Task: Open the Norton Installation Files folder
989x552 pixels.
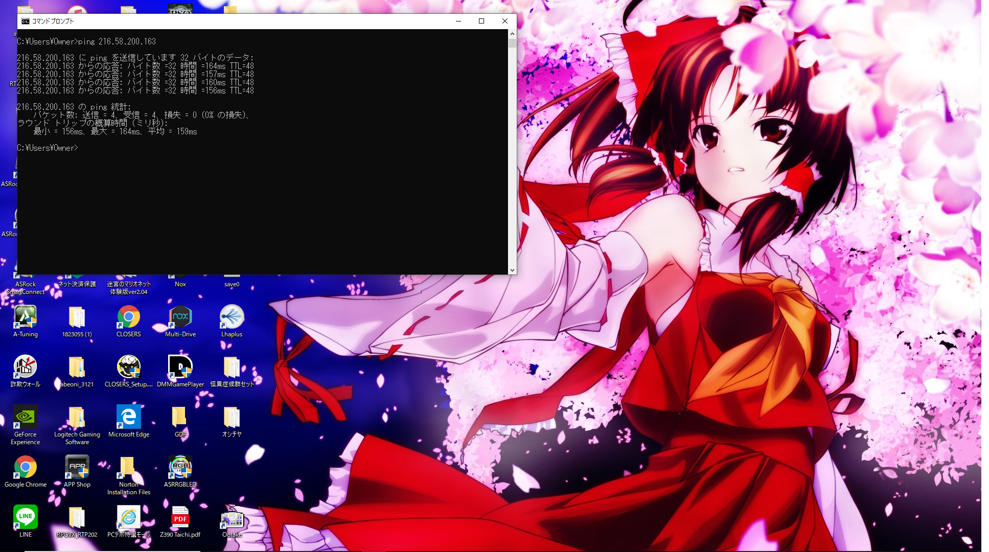Action: [x=128, y=468]
